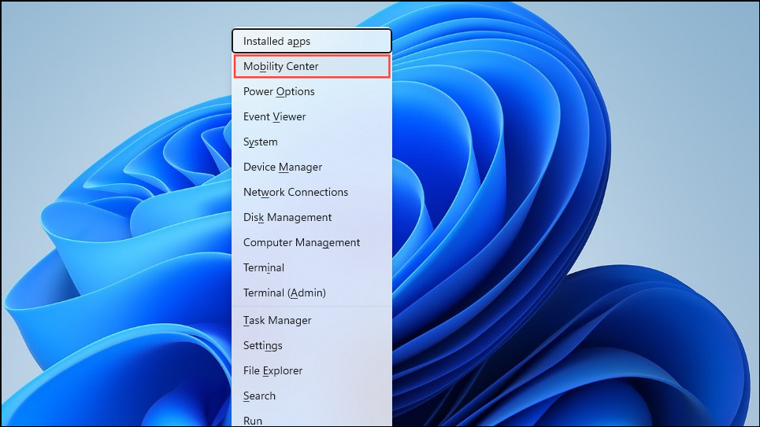This screenshot has width=760, height=427.
Task: Open Installed apps from the menu
Action: click(x=312, y=41)
